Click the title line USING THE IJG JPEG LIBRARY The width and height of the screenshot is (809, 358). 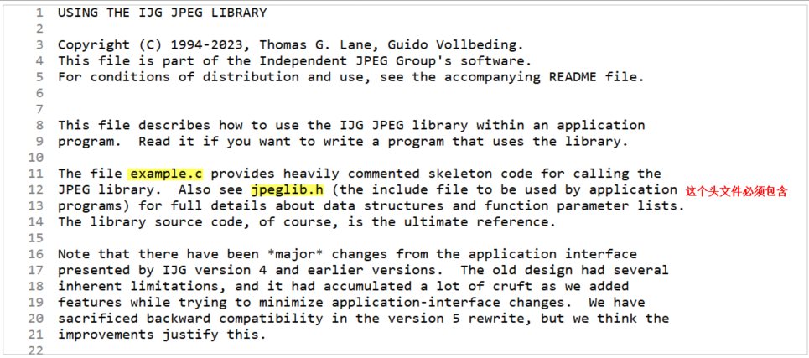coord(162,13)
